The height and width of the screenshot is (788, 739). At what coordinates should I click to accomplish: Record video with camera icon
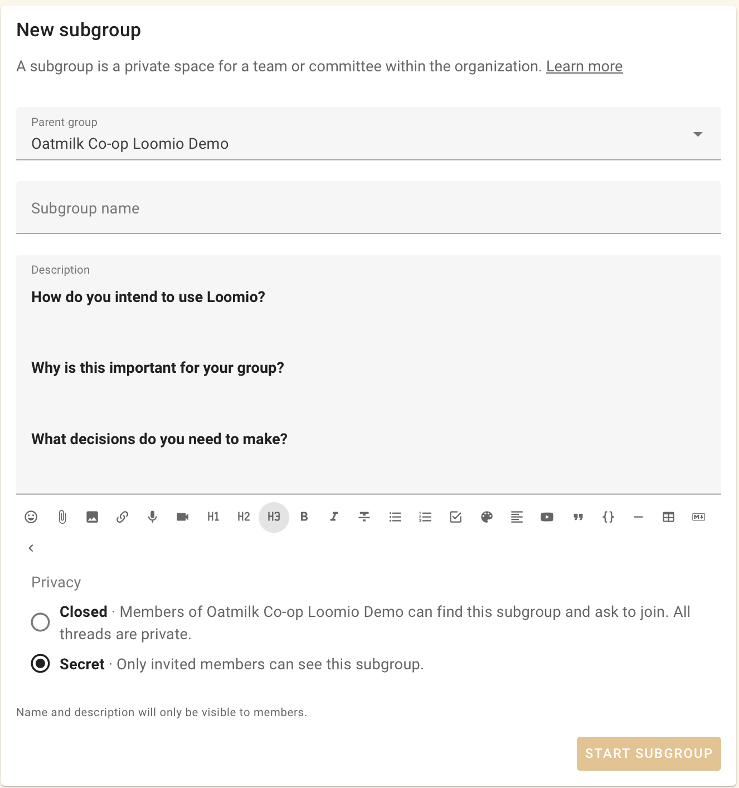pos(183,517)
